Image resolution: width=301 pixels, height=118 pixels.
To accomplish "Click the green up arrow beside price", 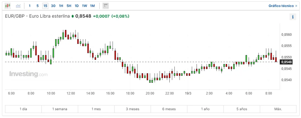I will [x=73, y=16].
